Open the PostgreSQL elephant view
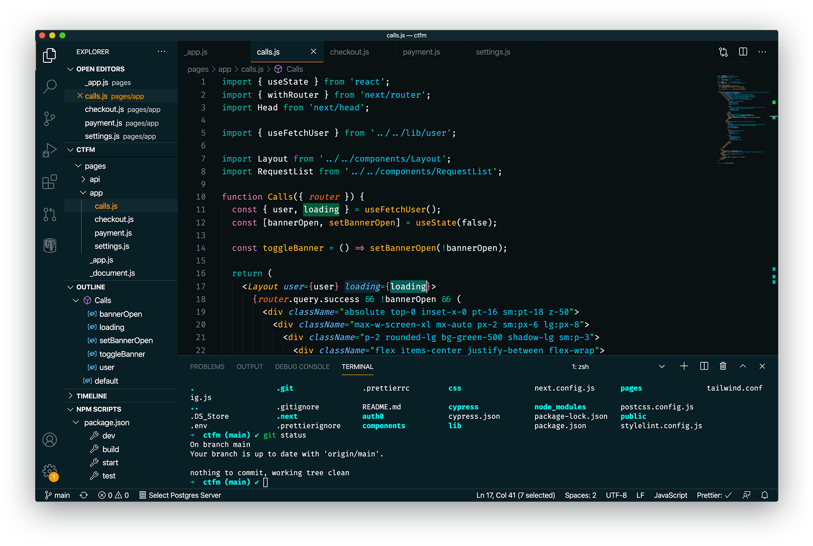Image resolution: width=813 pixels, height=546 pixels. pos(50,245)
